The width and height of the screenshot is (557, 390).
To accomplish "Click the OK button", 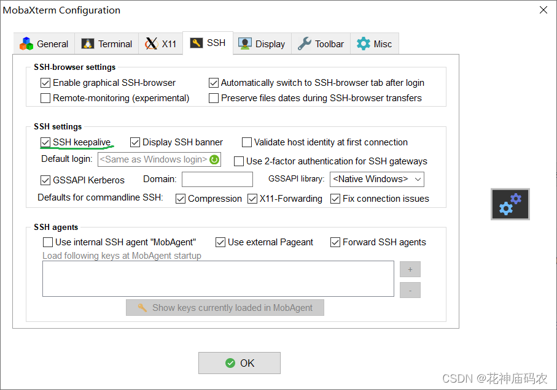I will click(240, 363).
